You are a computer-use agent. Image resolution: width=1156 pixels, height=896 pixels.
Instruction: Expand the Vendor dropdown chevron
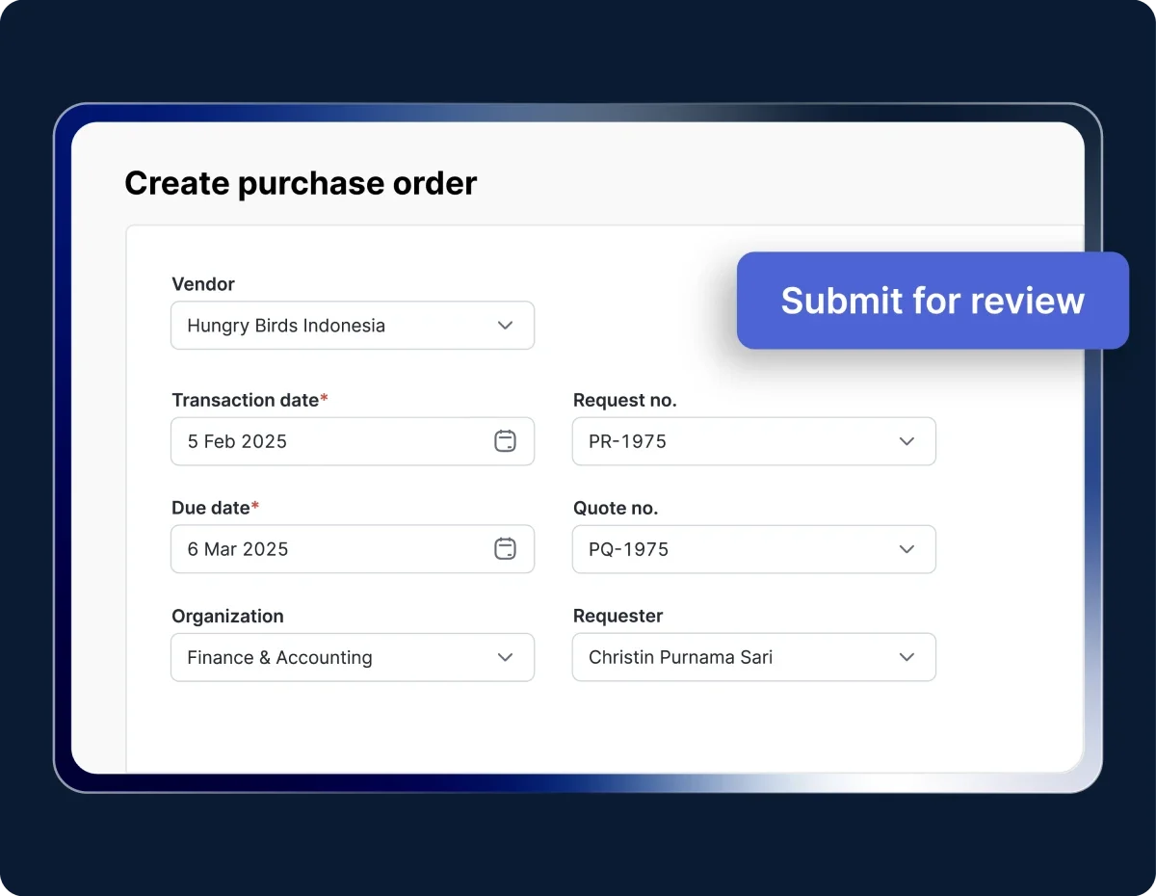point(505,326)
